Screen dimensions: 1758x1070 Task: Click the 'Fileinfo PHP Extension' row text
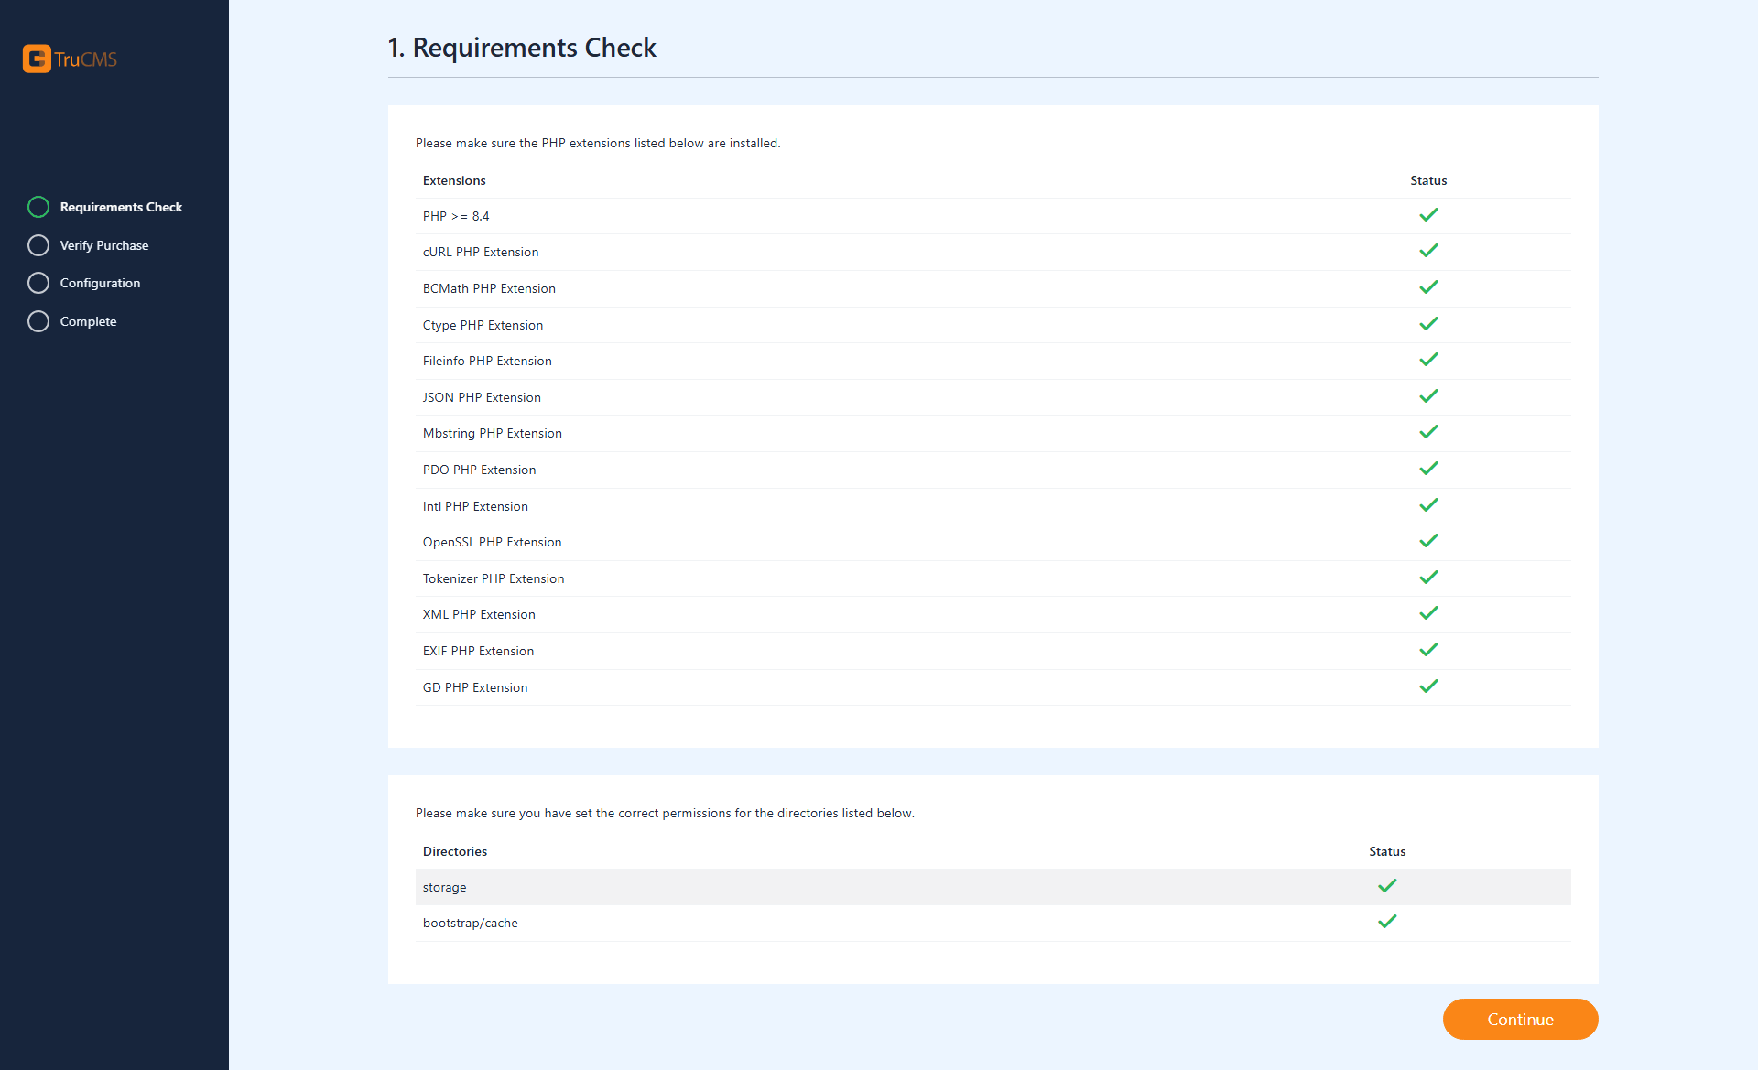click(487, 361)
